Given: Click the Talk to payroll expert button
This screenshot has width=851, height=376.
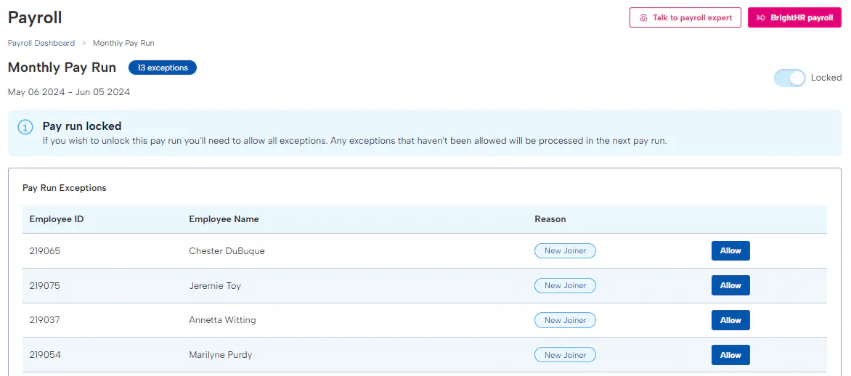Looking at the screenshot, I should coord(685,18).
